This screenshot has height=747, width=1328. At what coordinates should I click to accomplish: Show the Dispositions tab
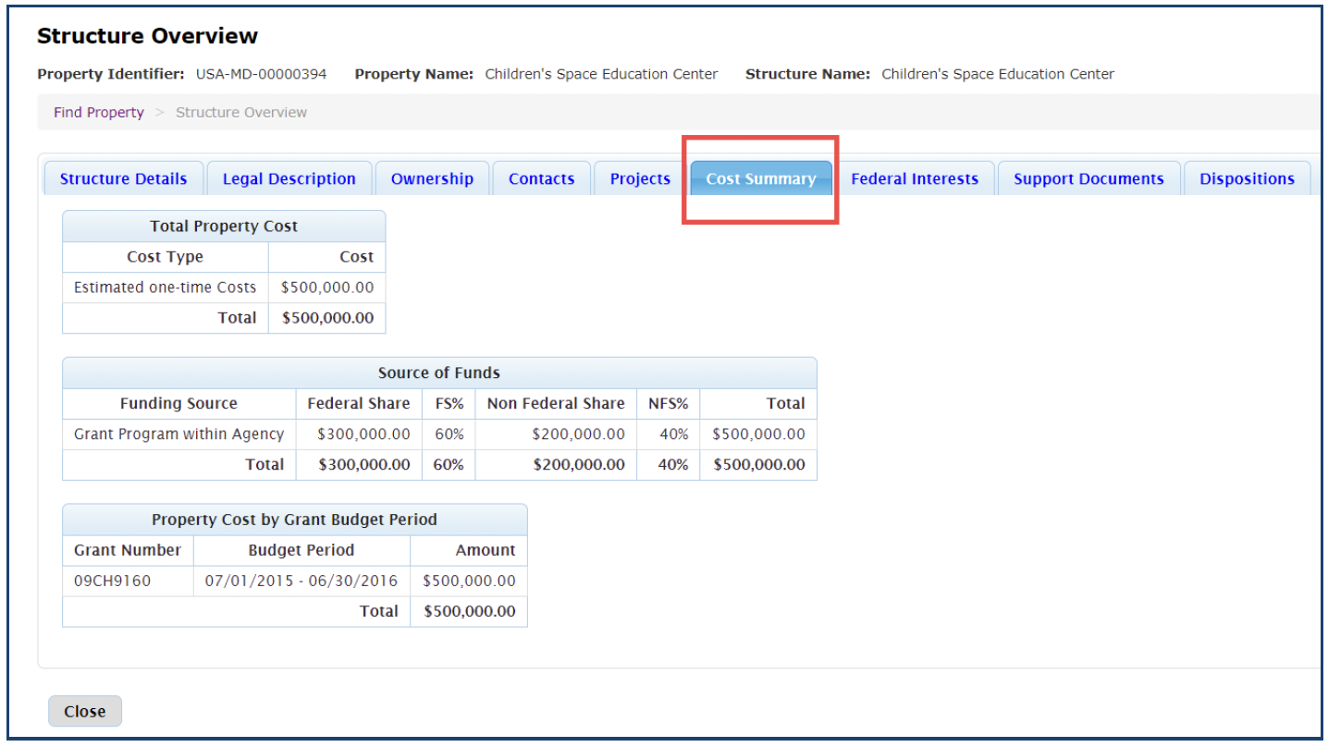click(x=1247, y=179)
